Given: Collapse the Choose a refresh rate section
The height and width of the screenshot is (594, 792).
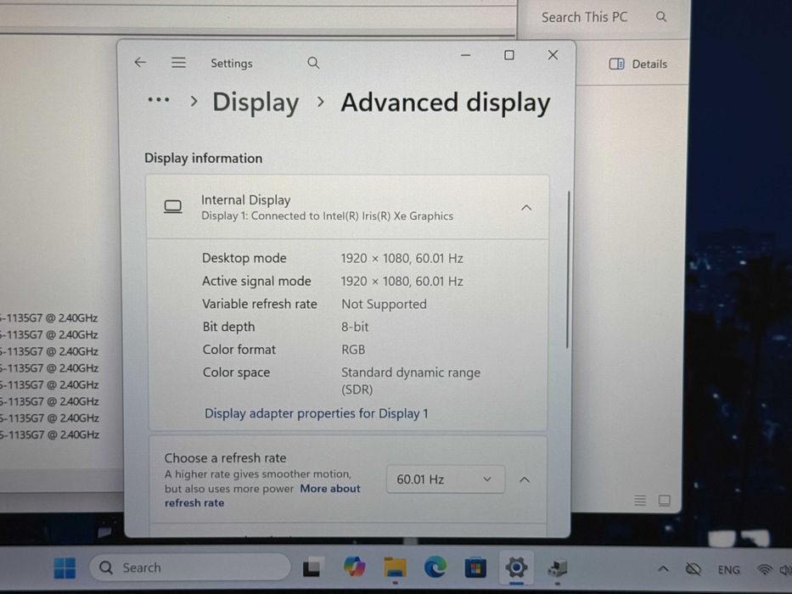Looking at the screenshot, I should 525,479.
